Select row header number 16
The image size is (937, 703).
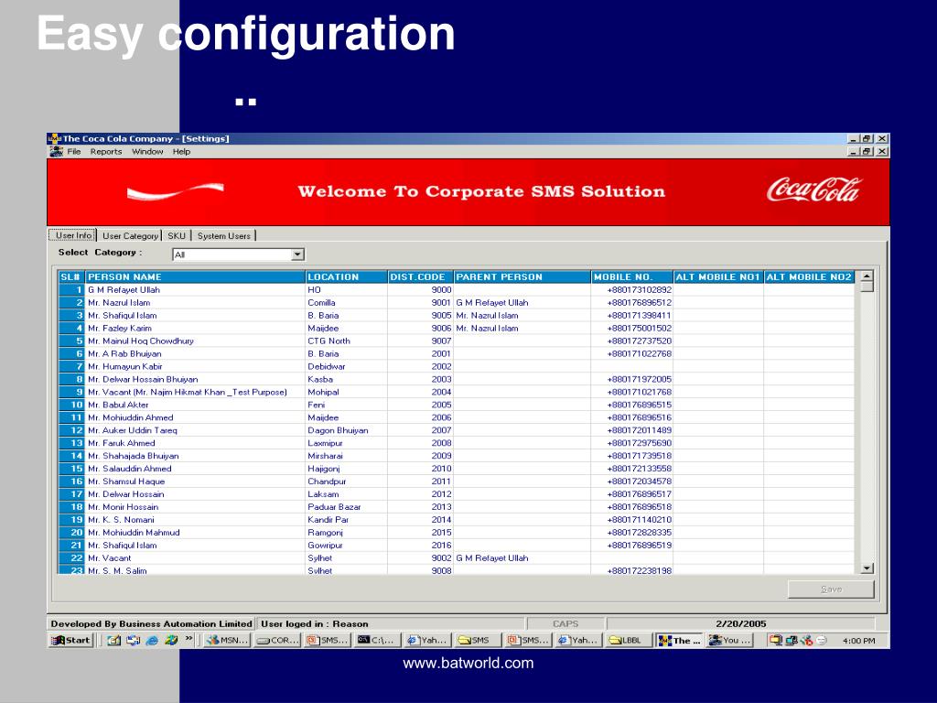pos(71,481)
